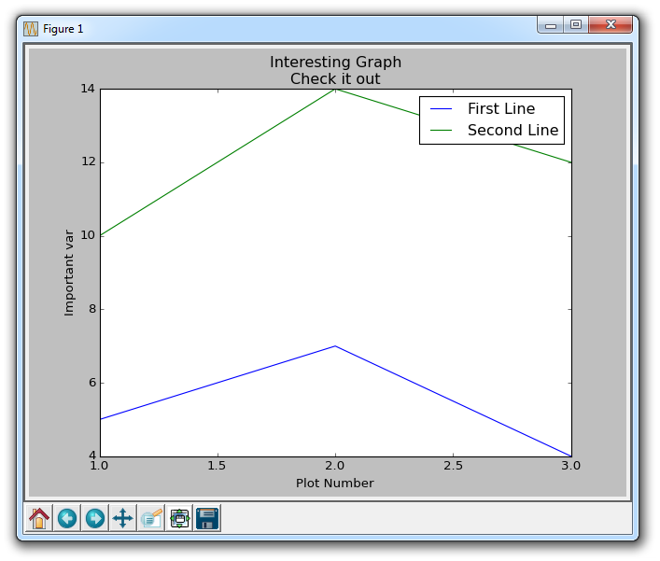Close the Figure 1 window

coord(611,24)
